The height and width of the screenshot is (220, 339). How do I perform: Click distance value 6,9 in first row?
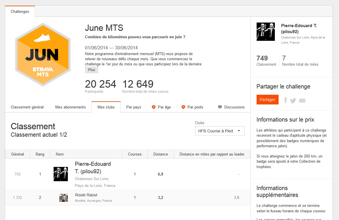pyautogui.click(x=161, y=174)
